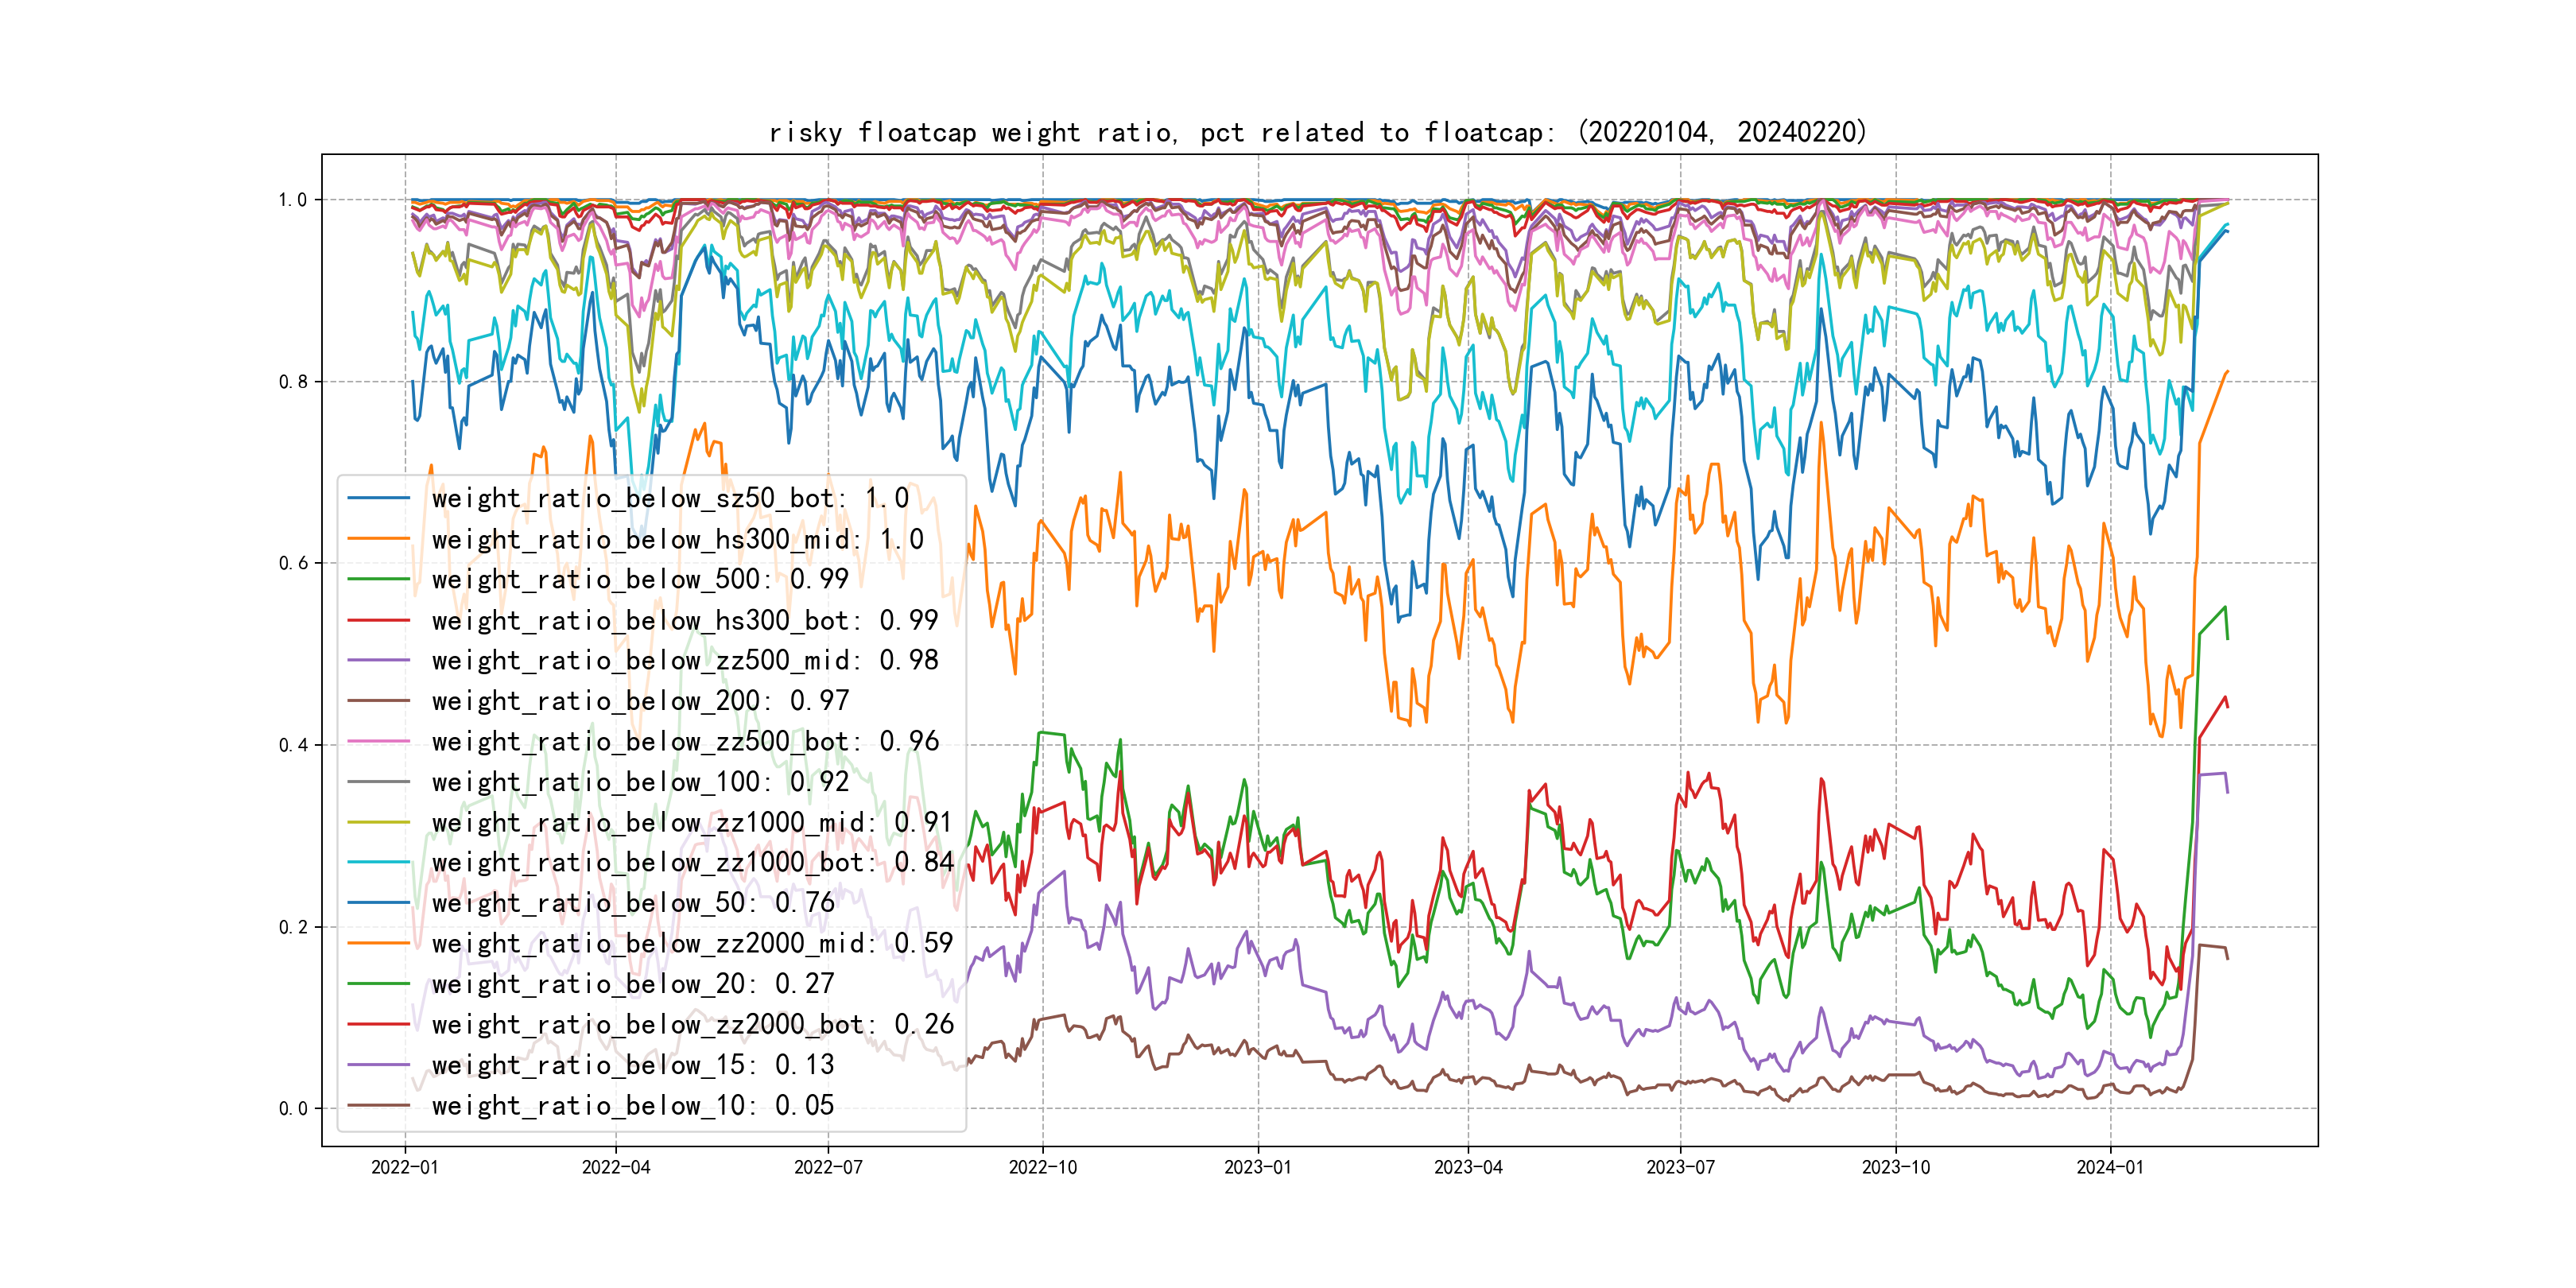Click the 2022-10 x-axis tick label
2576x1288 pixels.
coord(1043,1167)
